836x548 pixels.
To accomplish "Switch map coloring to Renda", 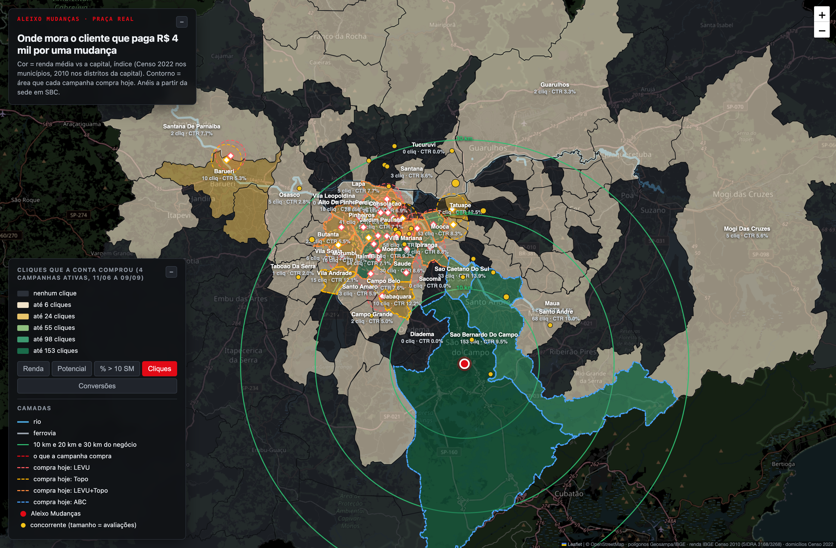I will [x=33, y=369].
